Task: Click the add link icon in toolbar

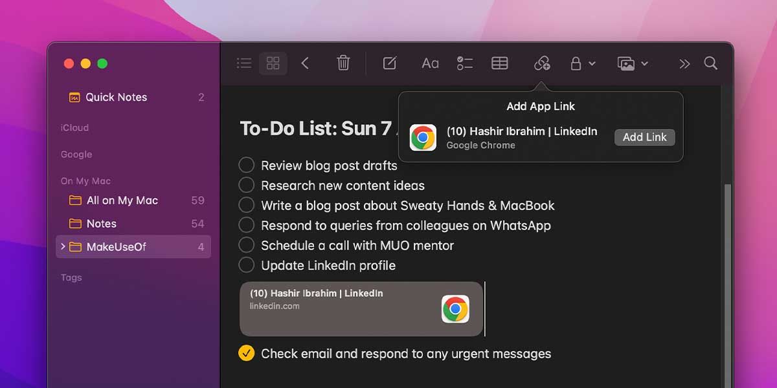Action: click(541, 63)
